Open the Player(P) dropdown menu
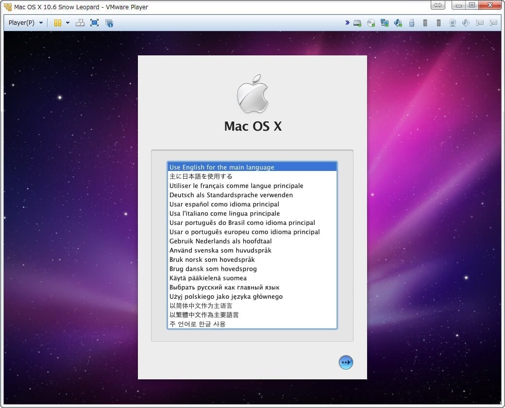505x408 pixels. [26, 23]
